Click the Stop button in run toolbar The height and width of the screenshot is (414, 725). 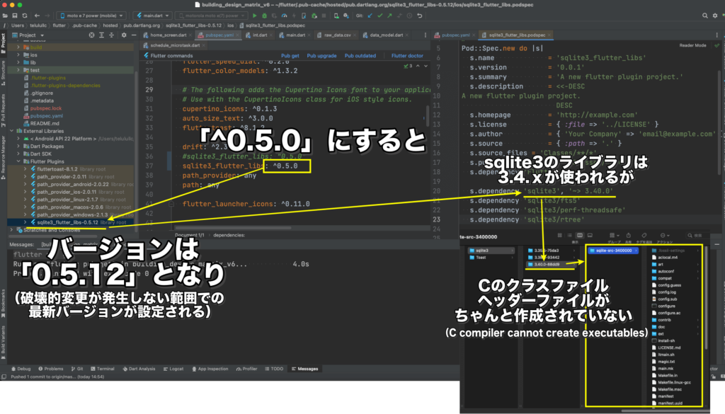(324, 16)
